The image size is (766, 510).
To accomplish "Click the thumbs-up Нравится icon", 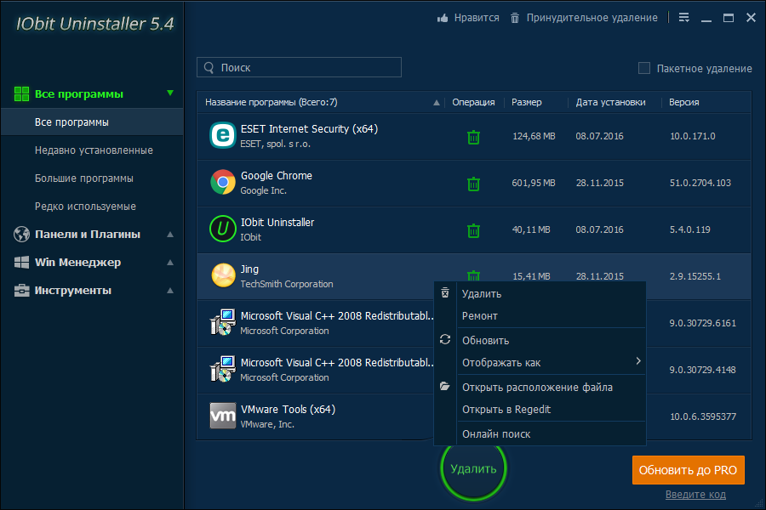I will click(x=443, y=18).
